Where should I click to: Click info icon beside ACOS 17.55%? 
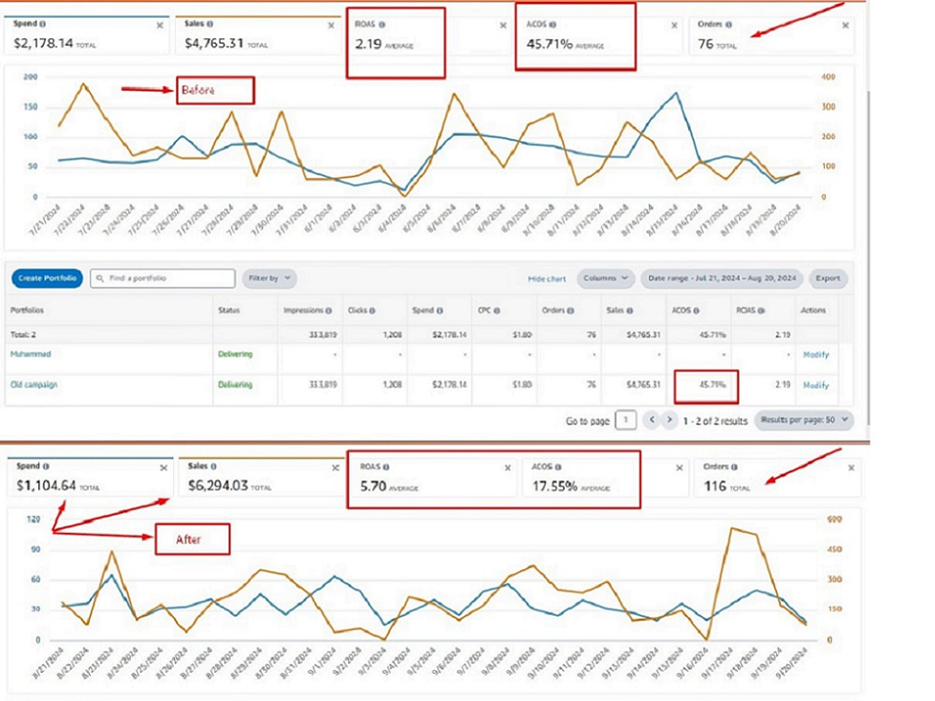pyautogui.click(x=558, y=466)
